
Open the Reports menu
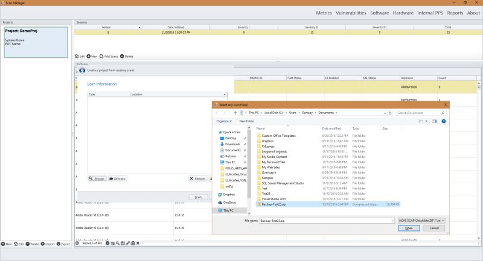[455, 13]
